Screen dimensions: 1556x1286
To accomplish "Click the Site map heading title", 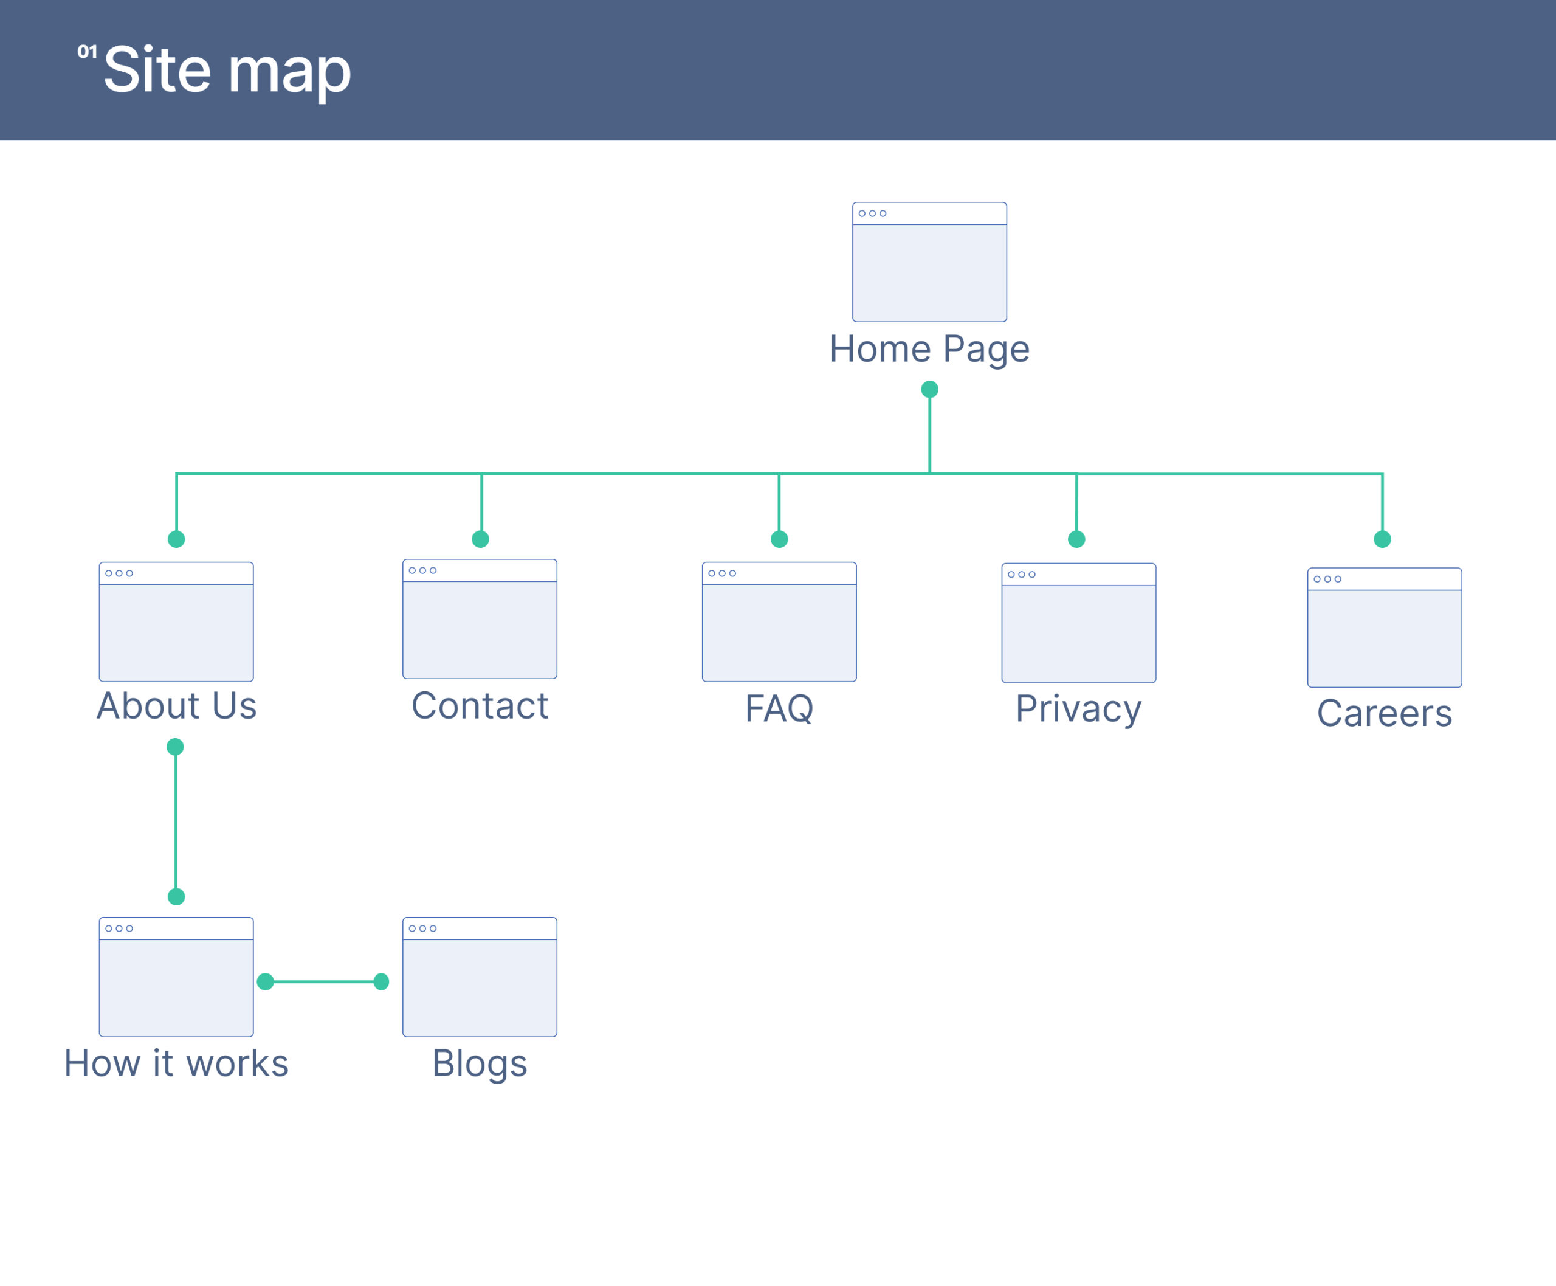I will click(227, 71).
